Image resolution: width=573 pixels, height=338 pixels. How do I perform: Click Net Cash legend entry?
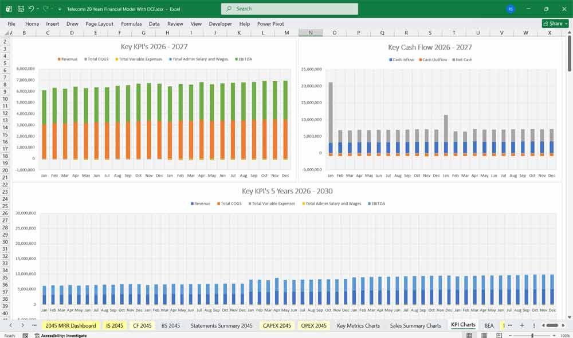click(x=462, y=59)
